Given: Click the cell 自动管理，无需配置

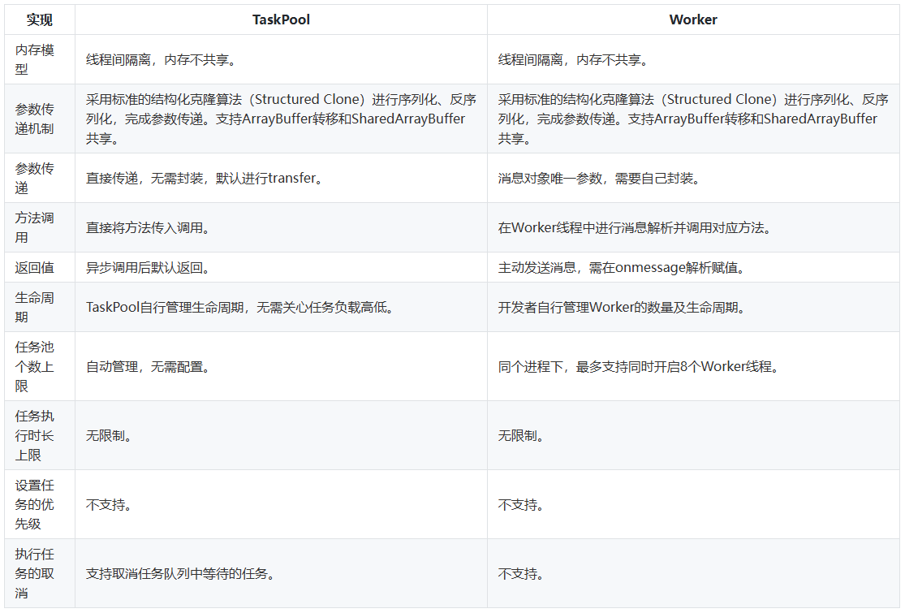Looking at the screenshot, I should pos(149,366).
